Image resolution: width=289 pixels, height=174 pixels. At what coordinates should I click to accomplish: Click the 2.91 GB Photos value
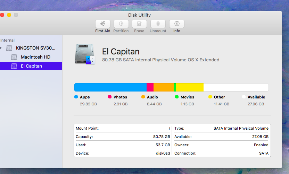[121, 104]
